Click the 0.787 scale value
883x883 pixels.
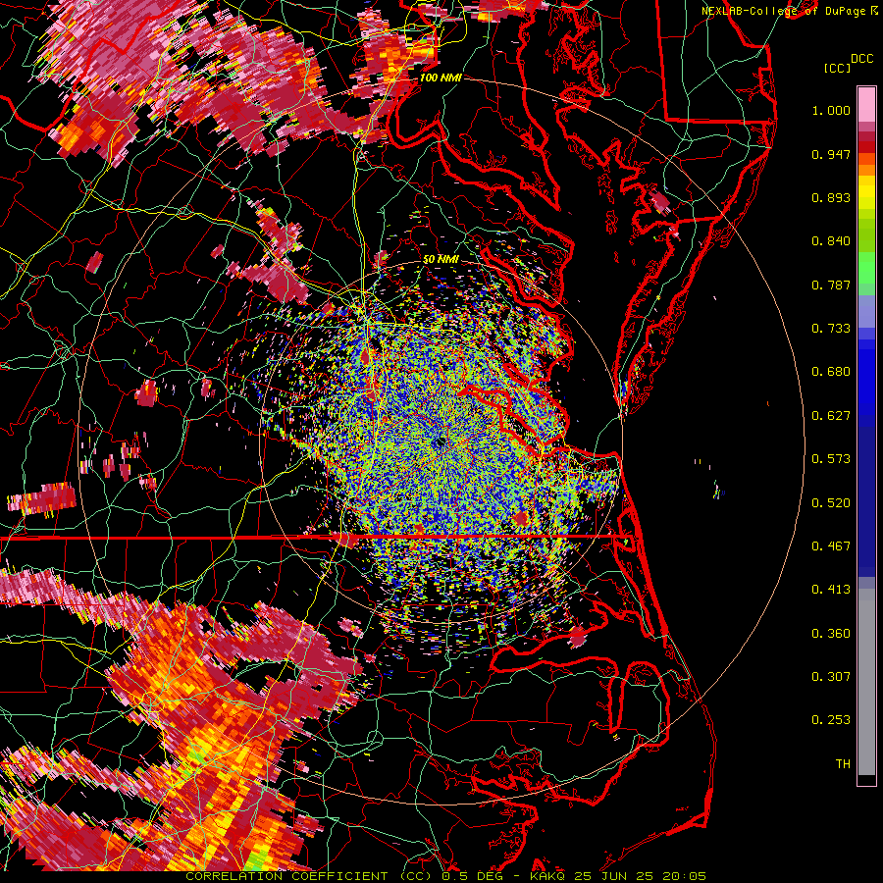pyautogui.click(x=831, y=285)
